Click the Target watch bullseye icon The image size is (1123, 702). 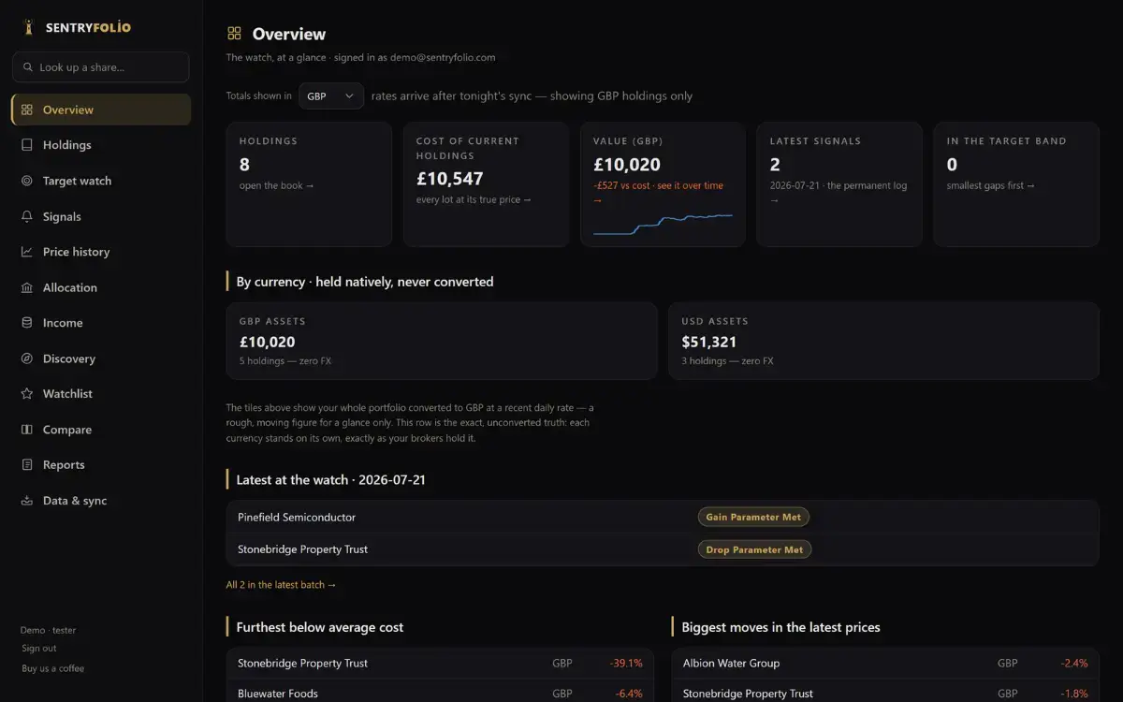tap(26, 181)
